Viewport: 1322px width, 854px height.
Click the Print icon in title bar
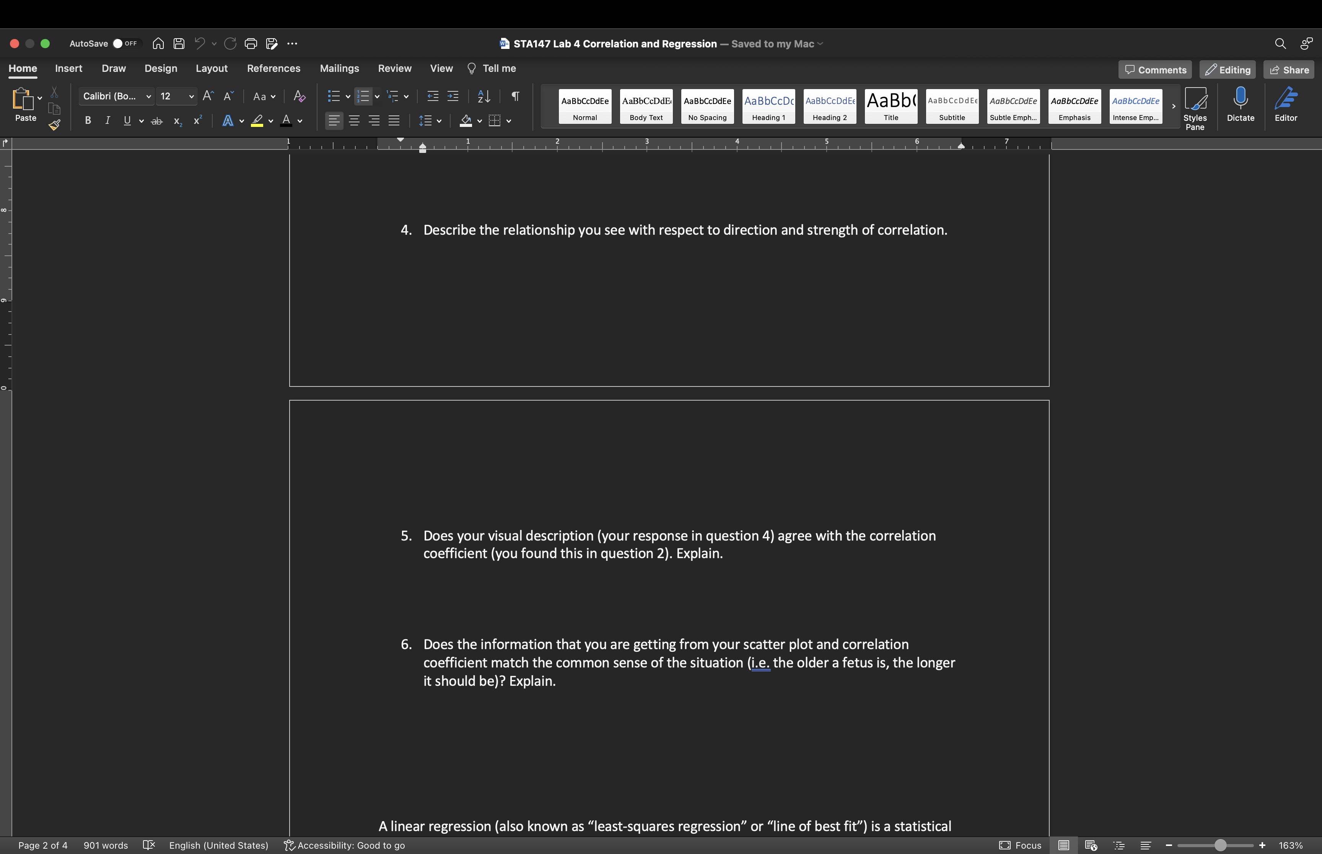(x=251, y=44)
